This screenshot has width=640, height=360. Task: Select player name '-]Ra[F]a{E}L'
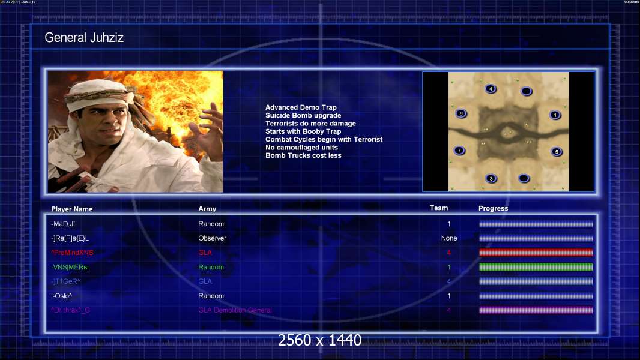point(70,238)
